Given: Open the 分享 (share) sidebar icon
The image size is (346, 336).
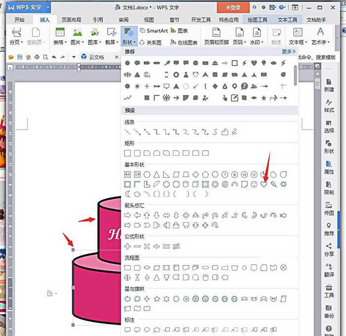Looking at the screenshot, I should pos(329,249).
